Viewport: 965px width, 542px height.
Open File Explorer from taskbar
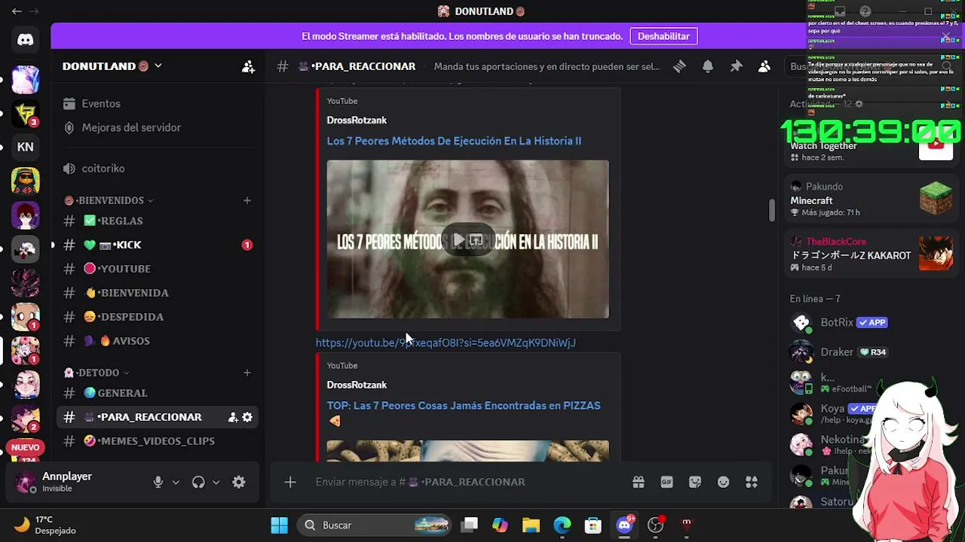[531, 525]
